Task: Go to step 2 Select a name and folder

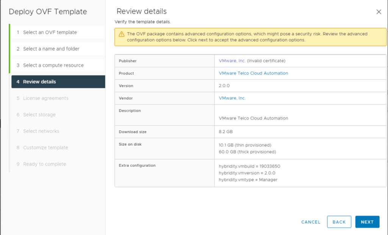Action: click(x=58, y=49)
